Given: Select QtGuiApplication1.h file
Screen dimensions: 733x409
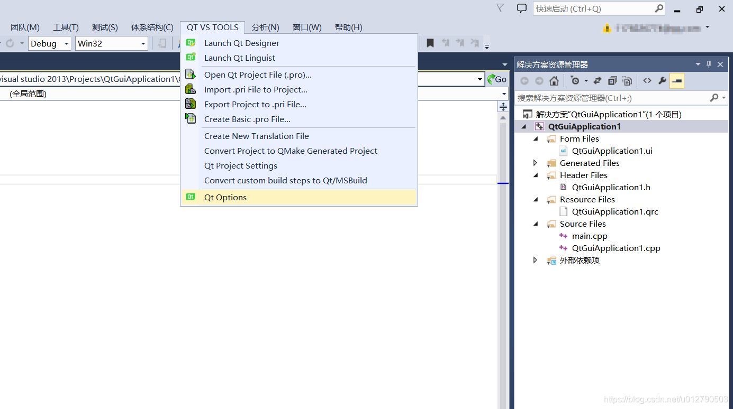Looking at the screenshot, I should [x=611, y=188].
